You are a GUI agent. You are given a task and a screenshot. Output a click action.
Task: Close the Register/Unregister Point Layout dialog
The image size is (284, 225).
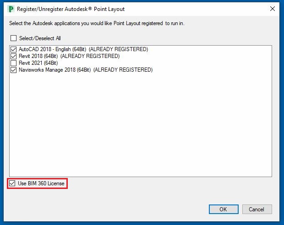tap(273, 9)
